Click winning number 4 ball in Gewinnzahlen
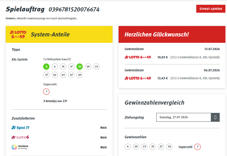Screen dimensions: 227x156 point(128,147)
